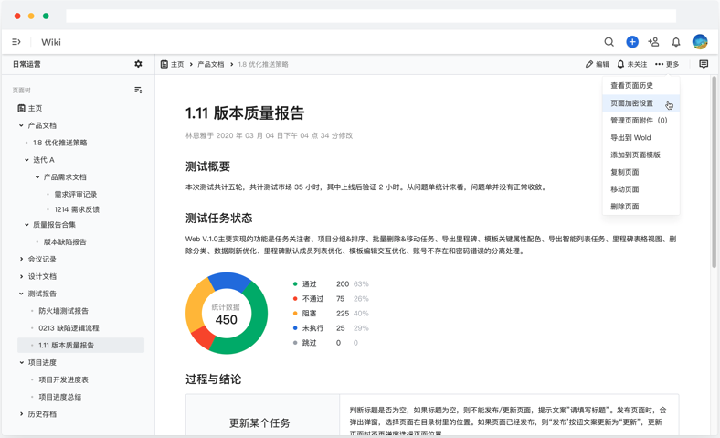The image size is (720, 438).
Task: Open the 1214 需求反馈 page
Action: point(77,209)
